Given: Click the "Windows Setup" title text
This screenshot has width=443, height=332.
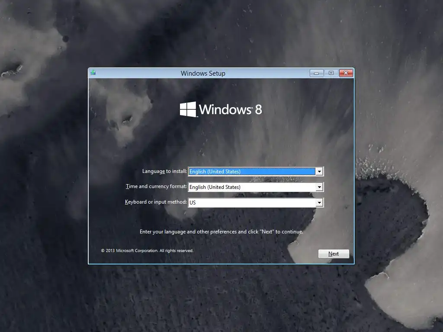Looking at the screenshot, I should point(203,73).
